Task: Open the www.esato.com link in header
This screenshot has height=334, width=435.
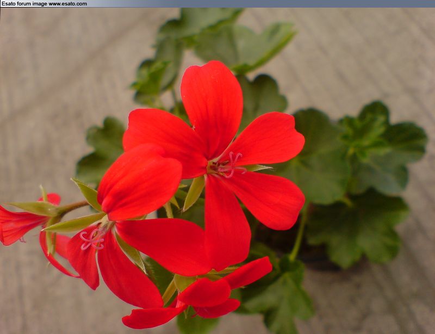Action: [67, 4]
